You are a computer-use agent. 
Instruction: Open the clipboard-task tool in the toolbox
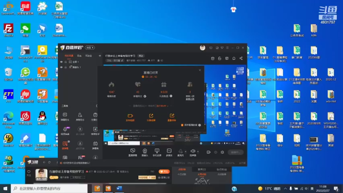pyautogui.click(x=95, y=116)
